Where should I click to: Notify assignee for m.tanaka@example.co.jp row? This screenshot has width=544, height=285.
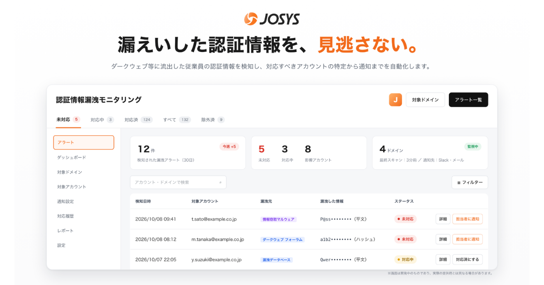click(467, 239)
